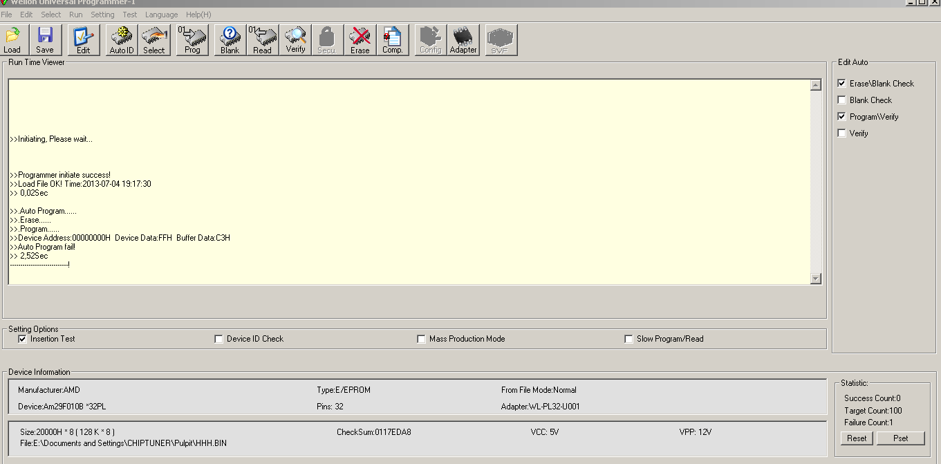Click the Comp. compare toolbar icon
Screen dimensions: 941x464
tap(393, 40)
